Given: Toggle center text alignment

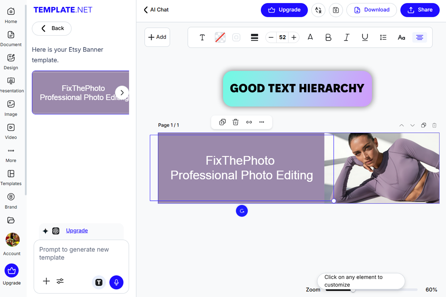Looking at the screenshot, I should [x=419, y=37].
